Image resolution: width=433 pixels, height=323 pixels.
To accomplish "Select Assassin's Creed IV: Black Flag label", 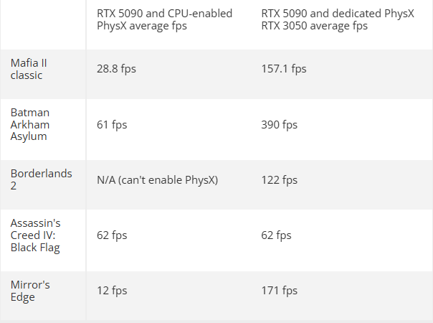I will (35, 235).
